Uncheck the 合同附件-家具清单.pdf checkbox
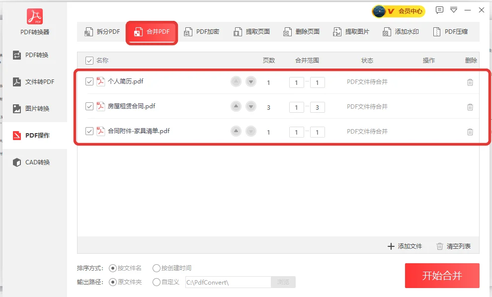 89,131
